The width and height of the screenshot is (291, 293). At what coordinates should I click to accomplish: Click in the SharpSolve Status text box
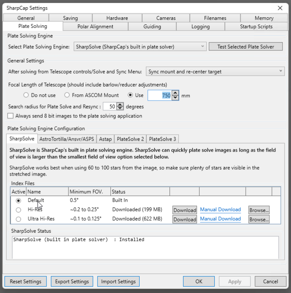(145, 248)
